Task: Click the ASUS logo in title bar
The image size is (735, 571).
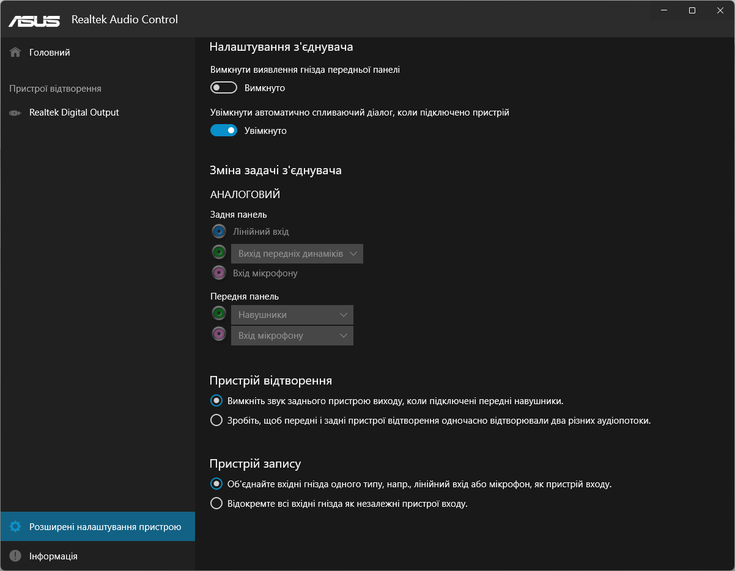Action: [34, 20]
